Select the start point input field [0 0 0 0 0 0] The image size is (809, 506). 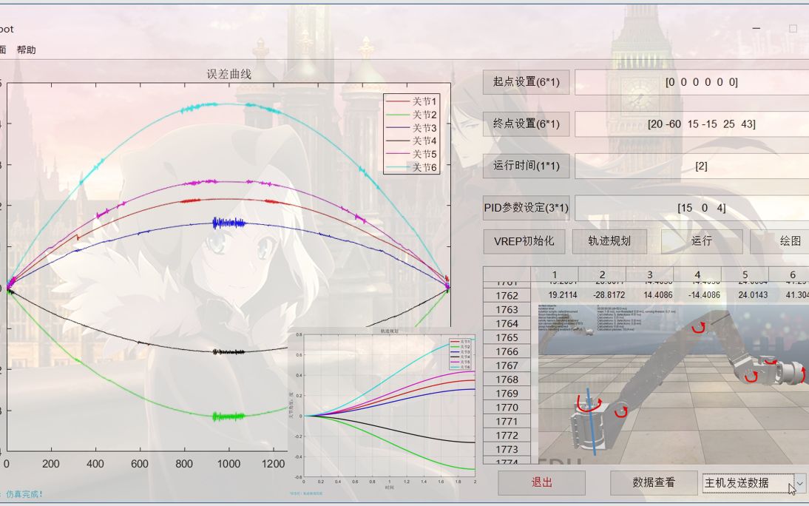(x=701, y=81)
